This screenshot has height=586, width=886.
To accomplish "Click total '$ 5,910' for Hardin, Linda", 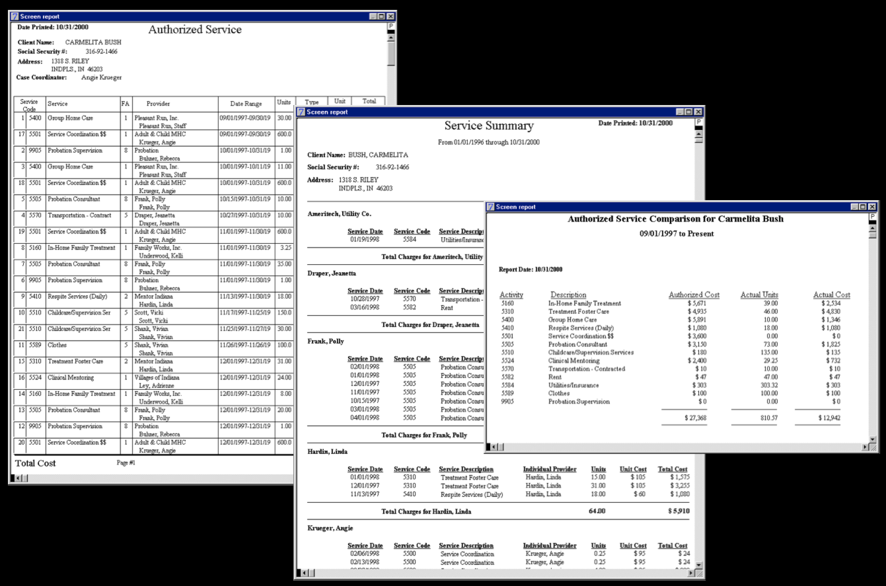I will pos(679,511).
